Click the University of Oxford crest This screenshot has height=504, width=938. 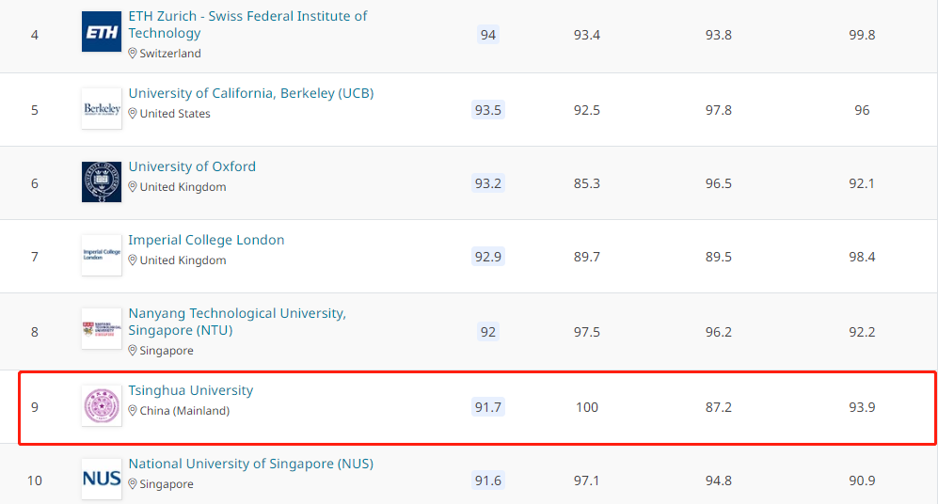point(101,182)
